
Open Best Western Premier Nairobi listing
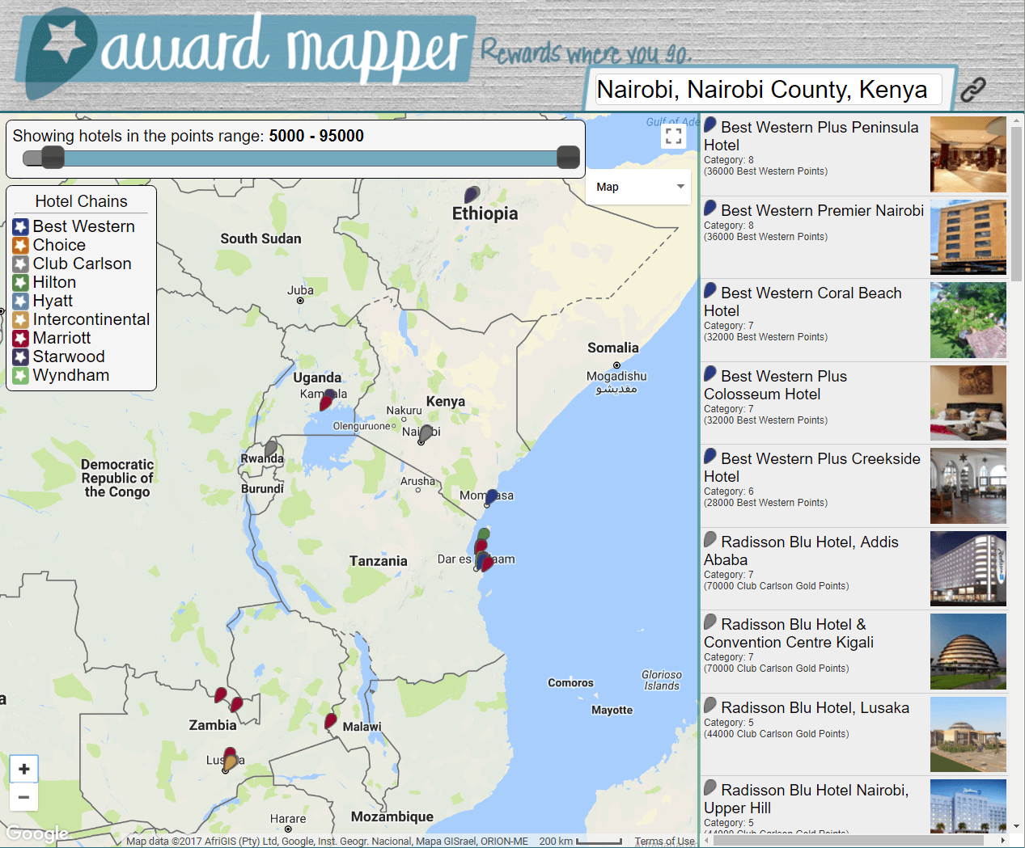tap(822, 211)
